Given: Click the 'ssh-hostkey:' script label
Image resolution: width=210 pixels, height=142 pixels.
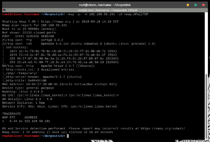Looking at the screenshot, I should [17, 47].
